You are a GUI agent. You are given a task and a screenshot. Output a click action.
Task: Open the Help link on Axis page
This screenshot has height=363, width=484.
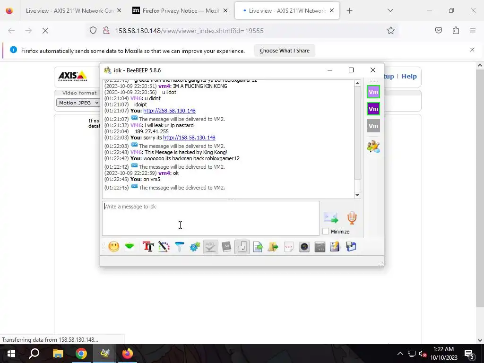(409, 76)
